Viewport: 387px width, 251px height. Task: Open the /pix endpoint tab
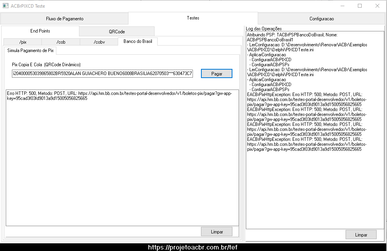[x=23, y=42]
